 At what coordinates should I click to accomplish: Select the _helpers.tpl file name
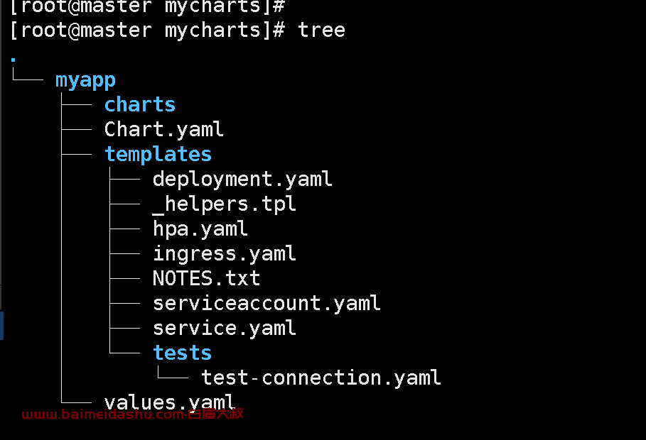point(224,204)
